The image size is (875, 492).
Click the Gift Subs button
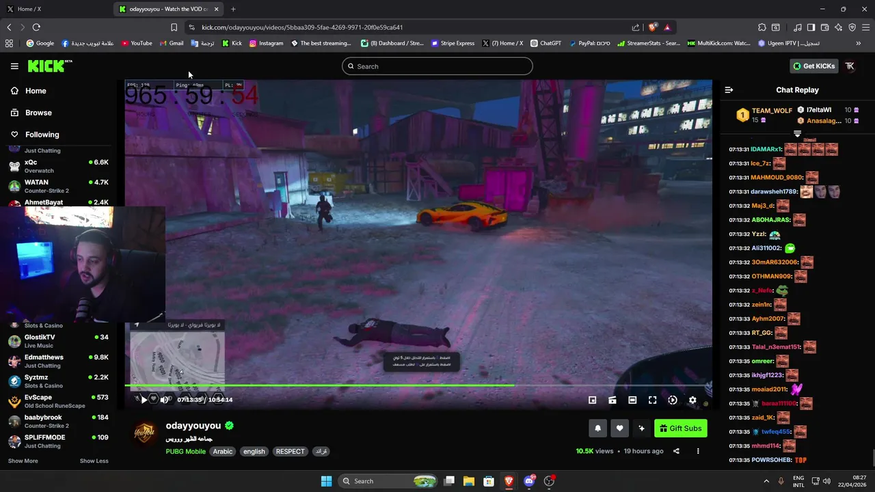[x=680, y=428]
